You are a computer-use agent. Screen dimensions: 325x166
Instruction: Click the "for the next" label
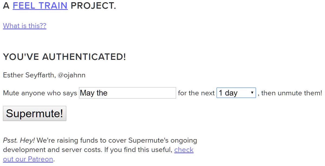click(196, 93)
